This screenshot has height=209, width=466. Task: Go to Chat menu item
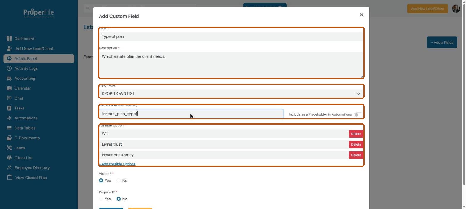(19, 98)
